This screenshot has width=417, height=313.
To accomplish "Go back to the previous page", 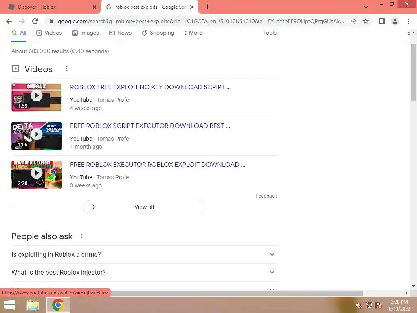I will [9, 21].
